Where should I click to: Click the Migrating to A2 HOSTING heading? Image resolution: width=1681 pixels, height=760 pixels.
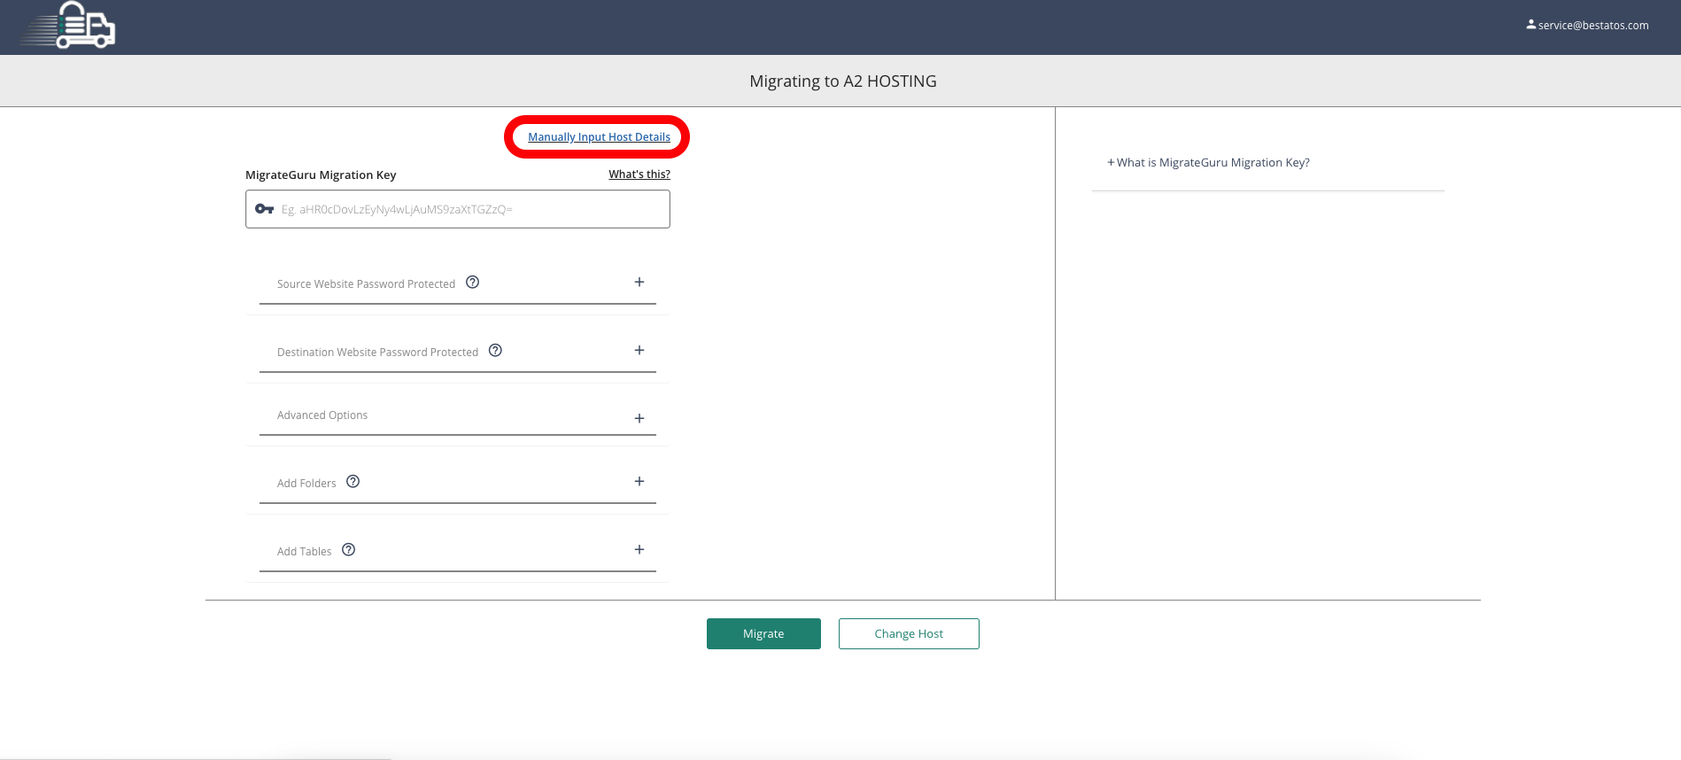[x=842, y=81]
